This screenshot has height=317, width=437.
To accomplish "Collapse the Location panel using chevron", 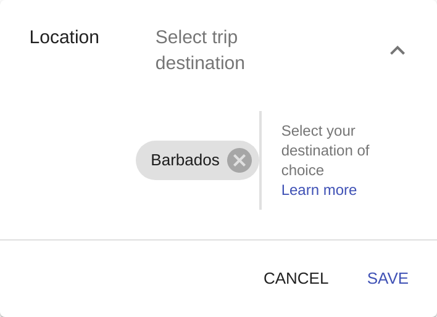I will (397, 51).
